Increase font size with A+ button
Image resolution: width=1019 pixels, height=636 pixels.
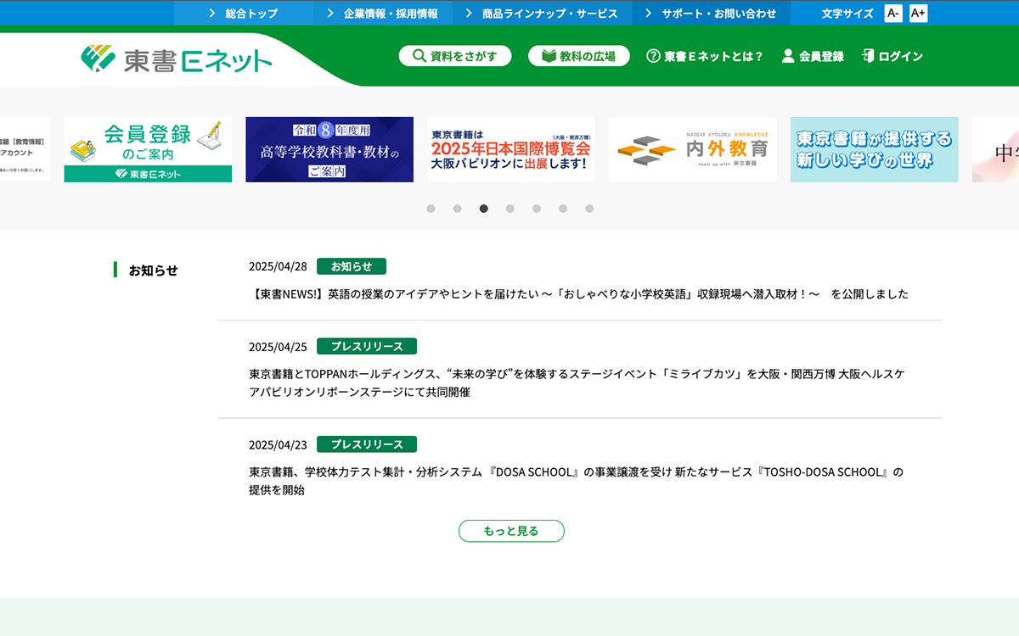(918, 14)
